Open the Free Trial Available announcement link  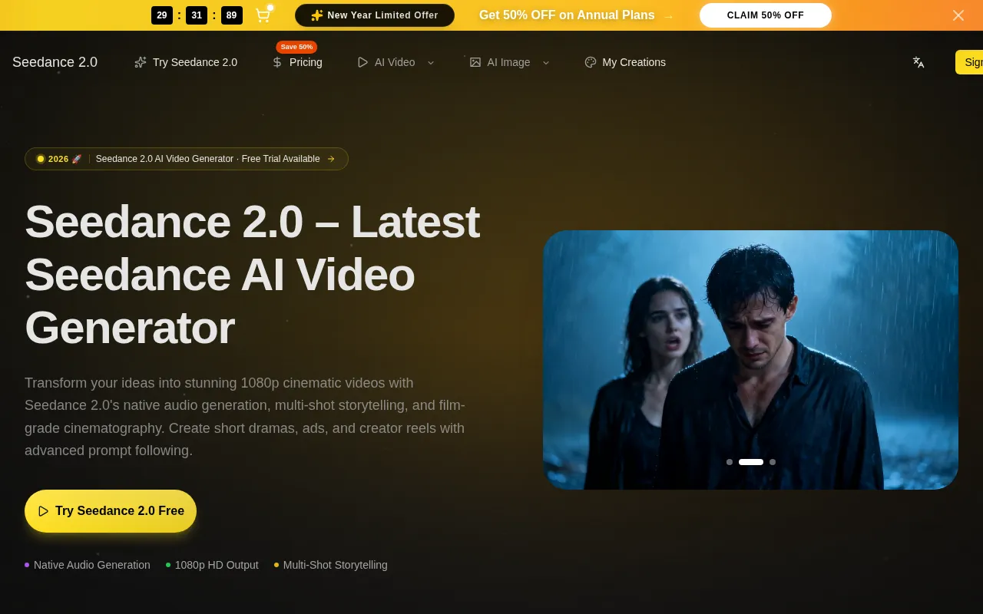point(187,159)
